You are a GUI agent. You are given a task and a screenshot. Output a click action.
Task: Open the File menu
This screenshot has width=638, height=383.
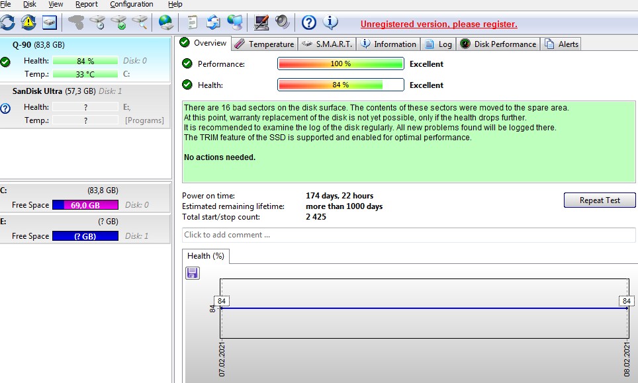6,4
